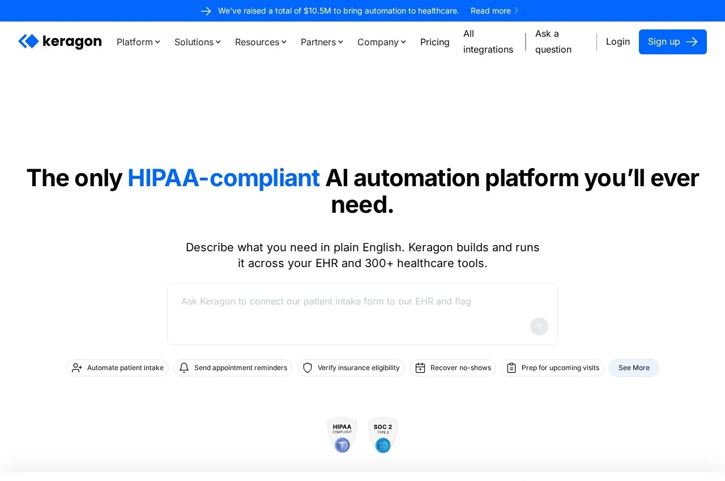The width and height of the screenshot is (725, 481).
Task: Focus the Ask Keragon prompt input box
Action: (x=362, y=314)
